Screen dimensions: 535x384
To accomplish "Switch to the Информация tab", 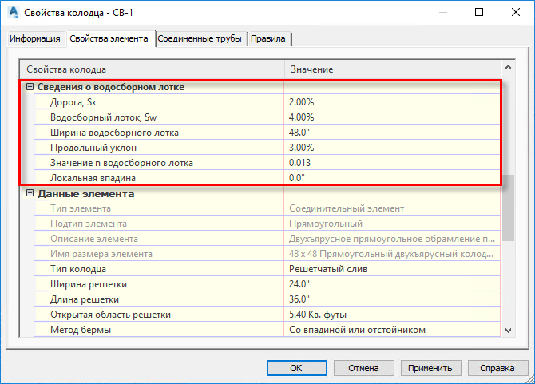I will (35, 38).
